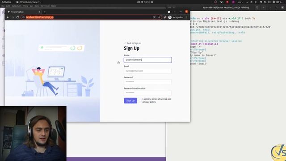The image size is (286, 161).
Task: Click terminal line ending 'Email'
Action: [x=198, y=64]
